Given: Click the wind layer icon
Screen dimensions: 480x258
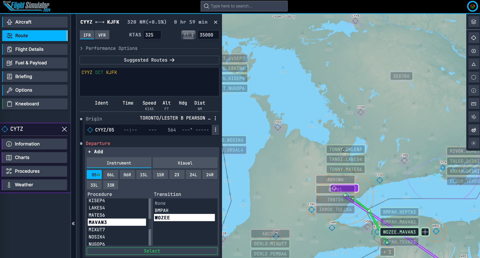Looking at the screenshot, I should click(473, 117).
